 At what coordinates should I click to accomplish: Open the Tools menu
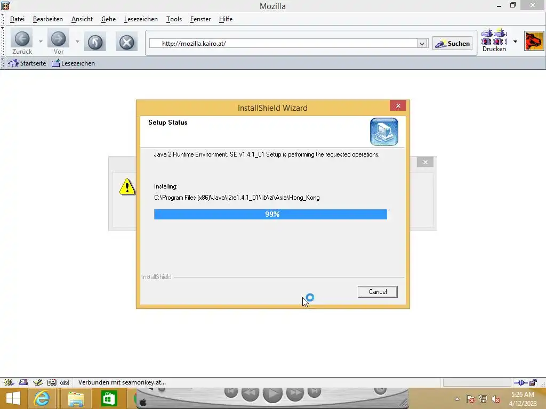[x=174, y=19]
